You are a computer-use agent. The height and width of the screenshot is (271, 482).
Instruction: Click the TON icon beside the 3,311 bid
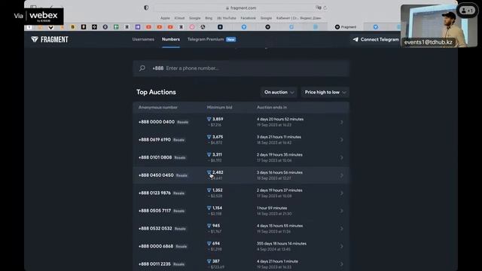[209, 155]
